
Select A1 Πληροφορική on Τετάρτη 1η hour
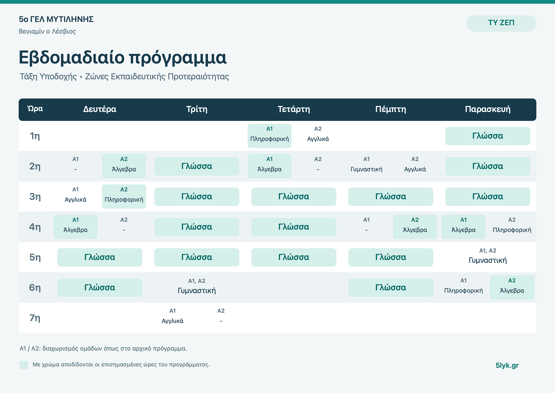click(x=269, y=136)
